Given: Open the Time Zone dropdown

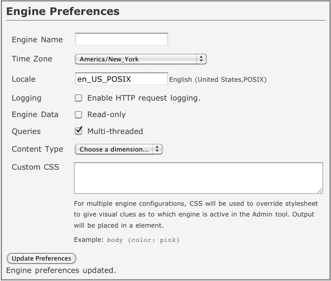Looking at the screenshot, I should tap(141, 59).
